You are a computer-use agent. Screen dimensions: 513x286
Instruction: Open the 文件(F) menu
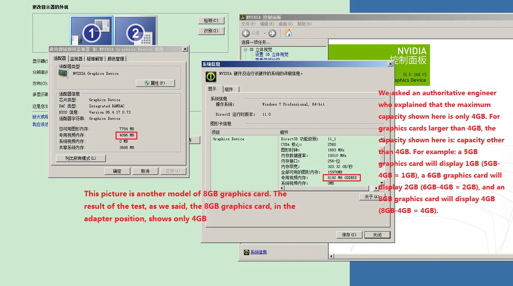coord(248,24)
